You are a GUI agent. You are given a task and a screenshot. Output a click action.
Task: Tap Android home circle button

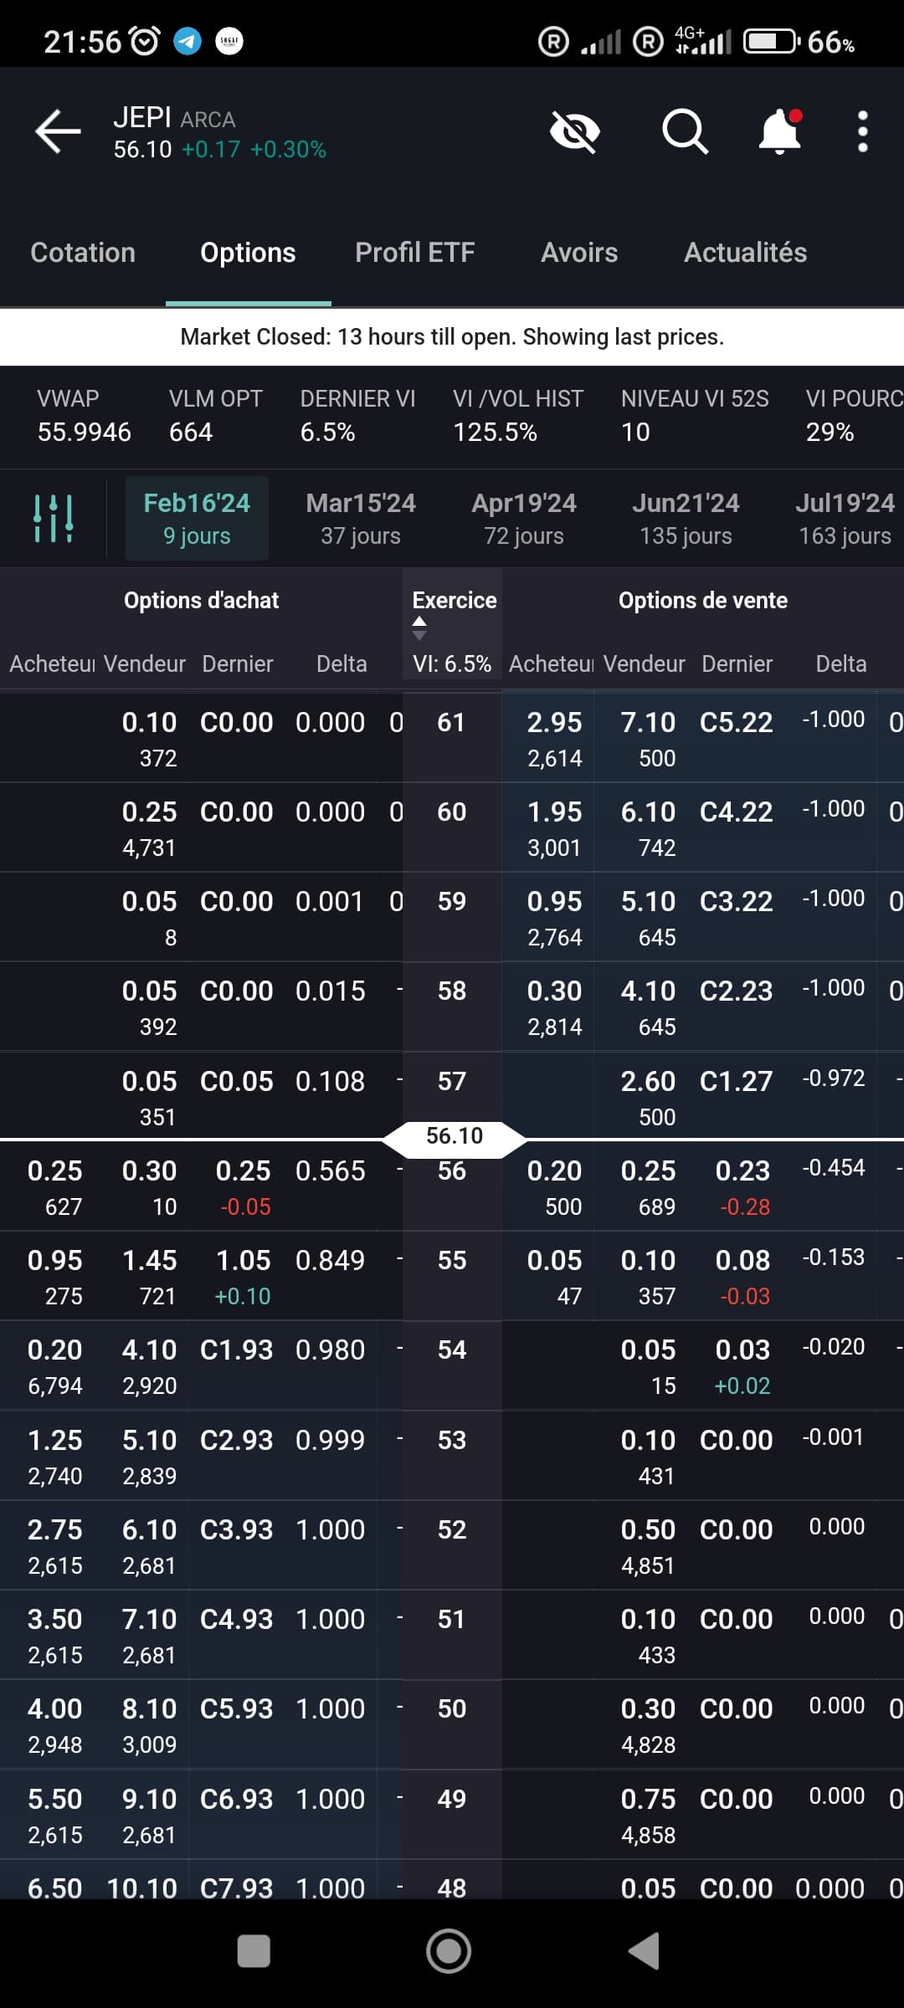[449, 1951]
